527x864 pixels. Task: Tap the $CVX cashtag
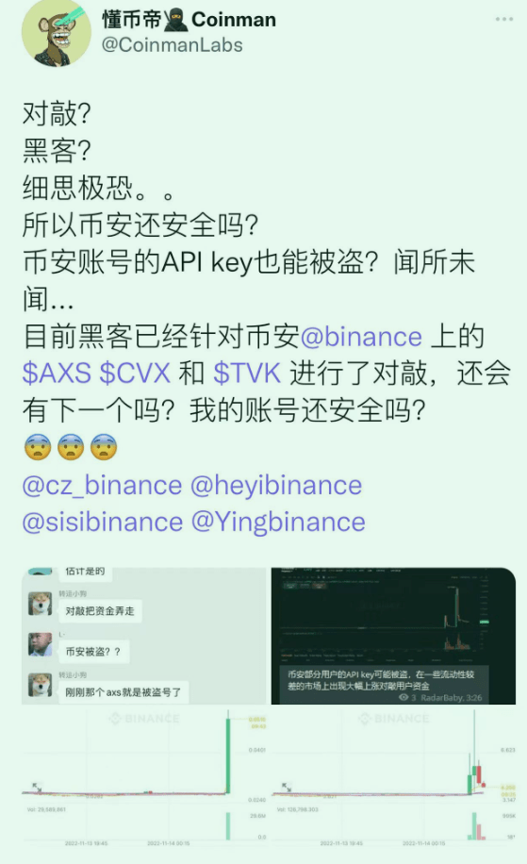point(135,374)
